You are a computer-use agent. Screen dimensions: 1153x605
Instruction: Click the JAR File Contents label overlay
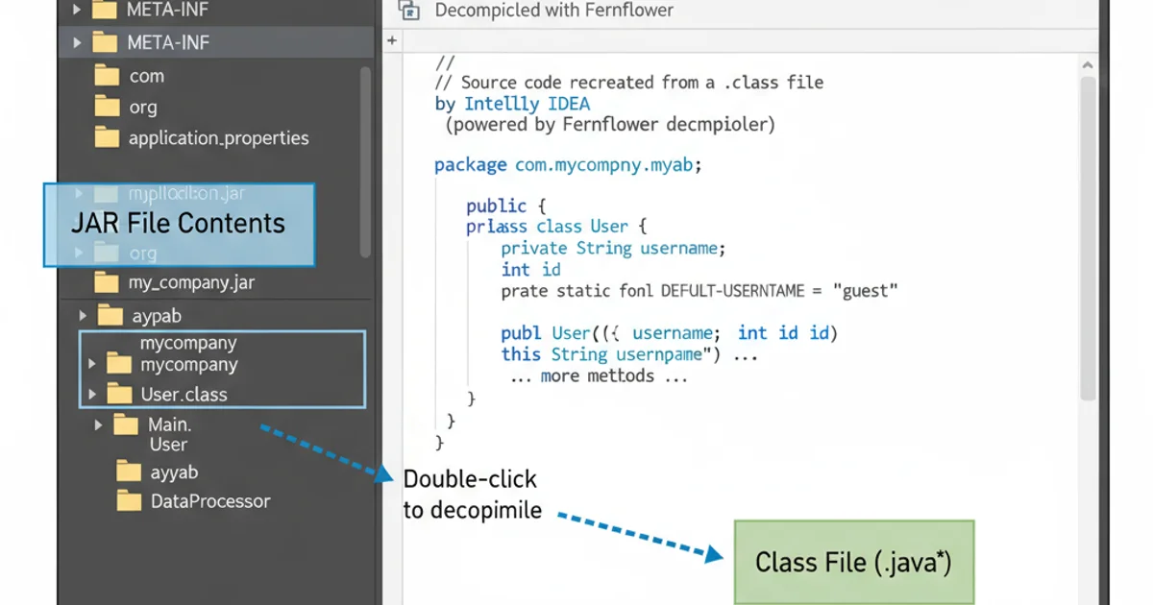point(178,223)
